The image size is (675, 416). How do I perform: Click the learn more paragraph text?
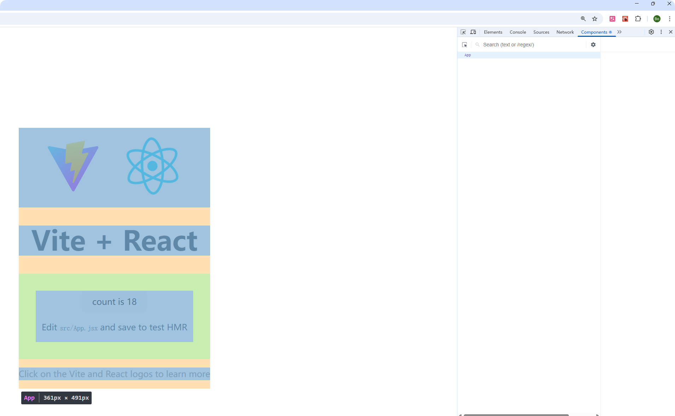point(114,374)
